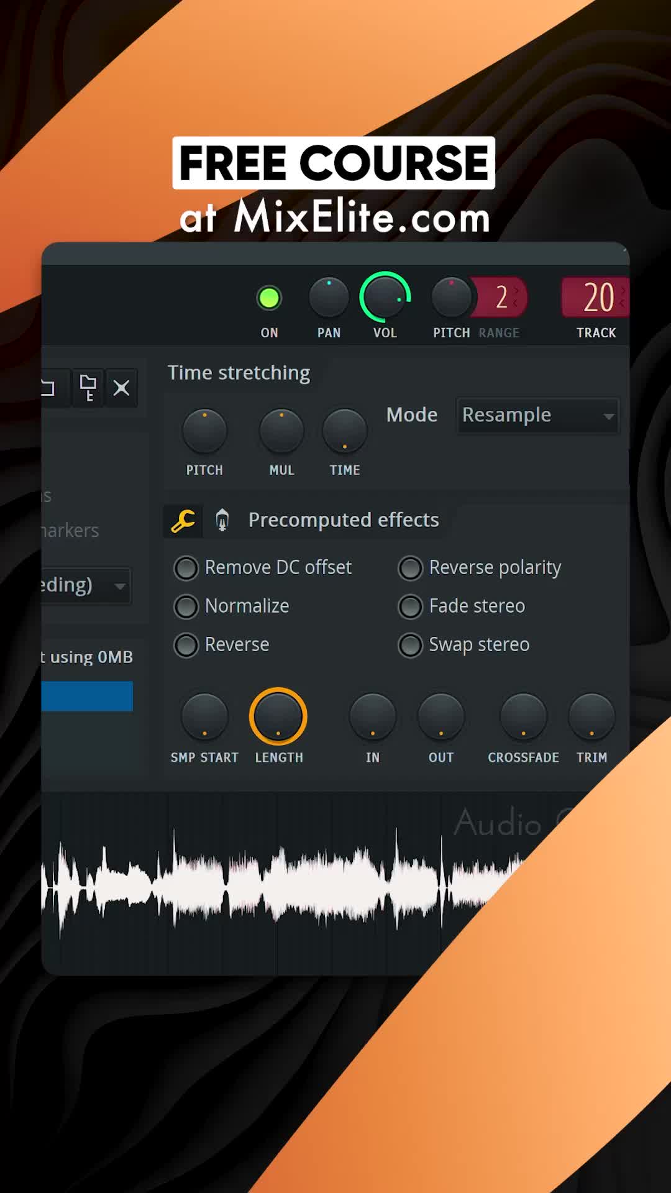Click the TRIM knob
The image size is (671, 1193).
tap(592, 716)
